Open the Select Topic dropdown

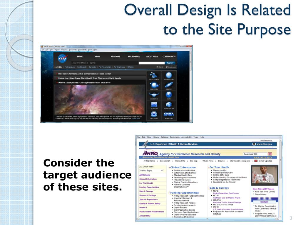click(151, 171)
